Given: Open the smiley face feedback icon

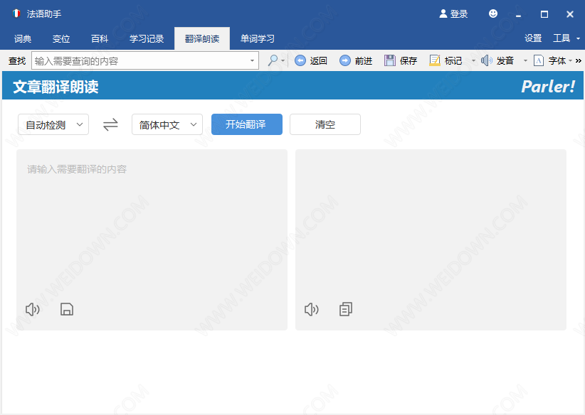Looking at the screenshot, I should 493,14.
